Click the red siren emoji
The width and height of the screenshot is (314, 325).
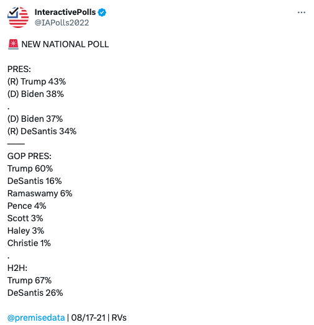point(13,44)
